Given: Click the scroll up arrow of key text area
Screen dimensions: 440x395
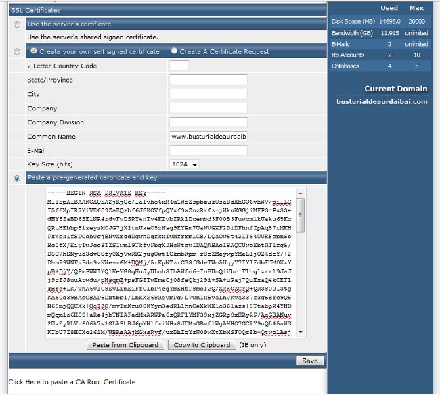Looking at the screenshot, I should click(301, 193).
